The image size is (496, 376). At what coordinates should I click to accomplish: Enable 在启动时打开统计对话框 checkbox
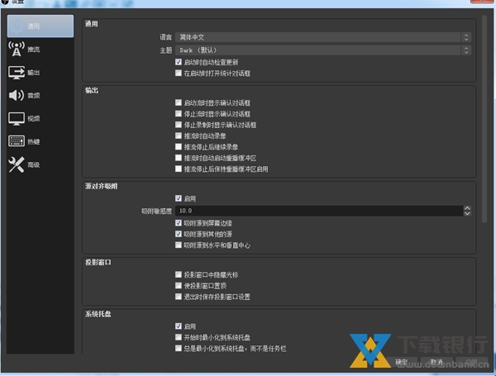click(x=179, y=73)
